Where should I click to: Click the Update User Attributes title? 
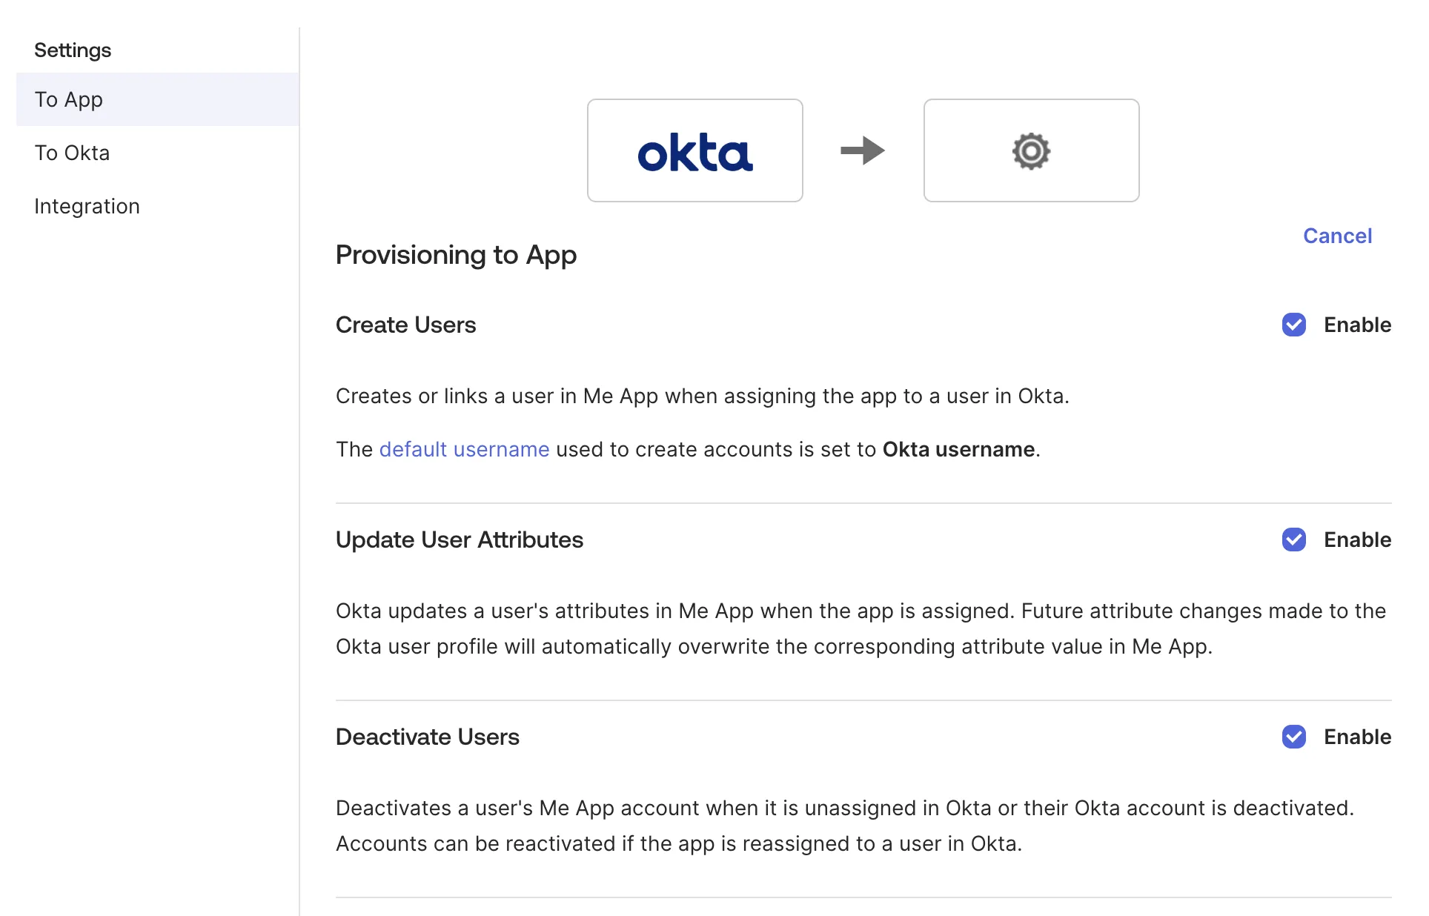[460, 540]
